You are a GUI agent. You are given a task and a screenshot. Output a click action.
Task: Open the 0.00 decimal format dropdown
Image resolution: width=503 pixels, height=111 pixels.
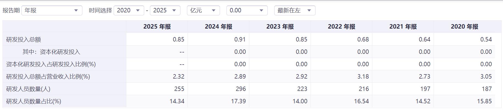(247, 10)
